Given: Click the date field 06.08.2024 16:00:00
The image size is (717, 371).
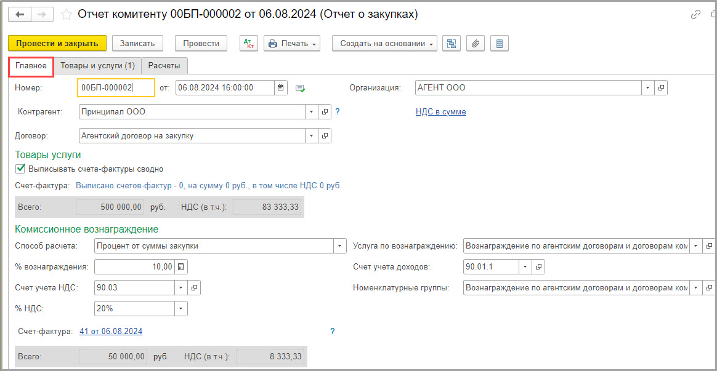Looking at the screenshot, I should pos(225,88).
